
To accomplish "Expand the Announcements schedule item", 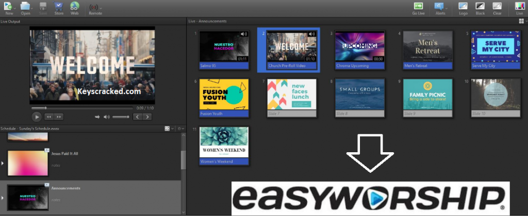I will tap(3, 198).
